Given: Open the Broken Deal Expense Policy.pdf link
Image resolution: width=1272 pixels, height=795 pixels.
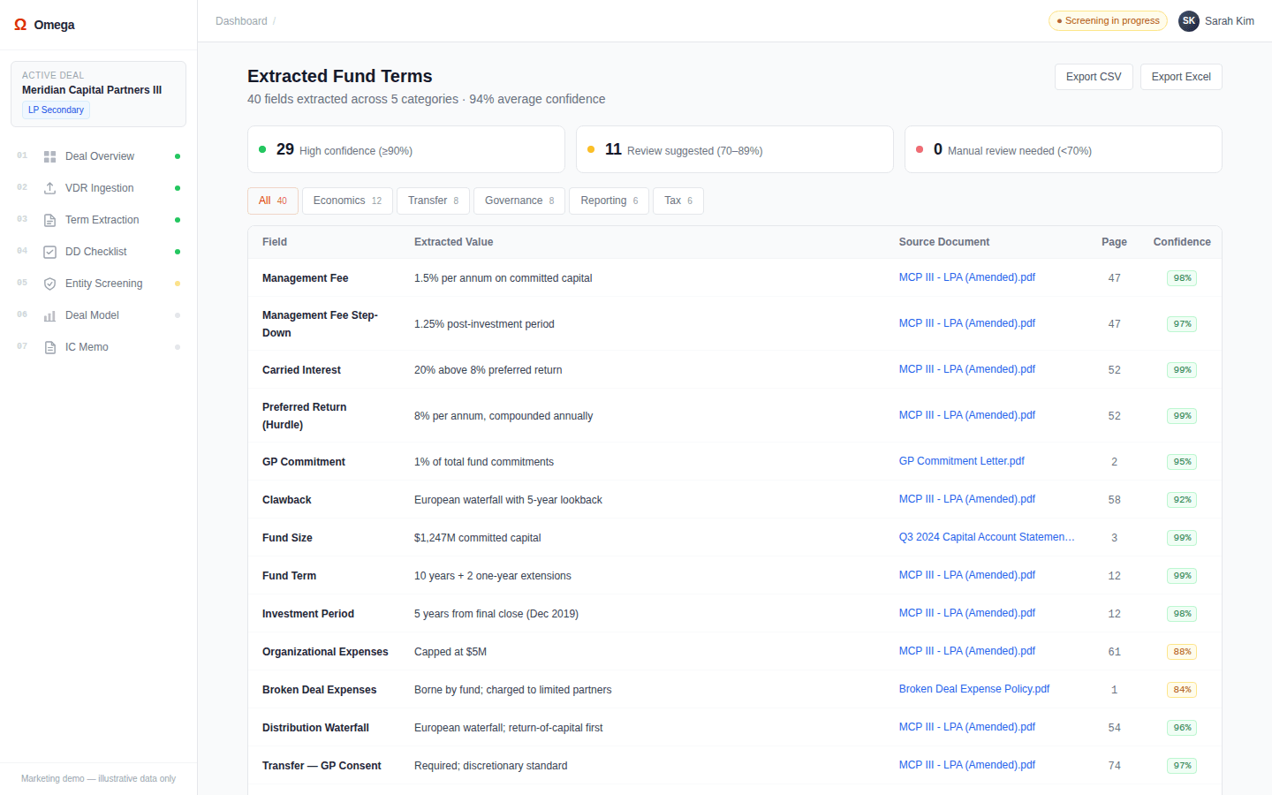Looking at the screenshot, I should [973, 689].
